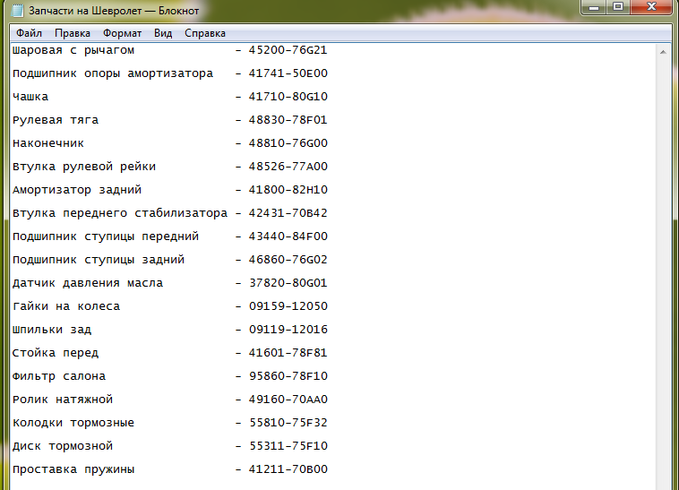Click part number 95860-78F10

tap(288, 376)
